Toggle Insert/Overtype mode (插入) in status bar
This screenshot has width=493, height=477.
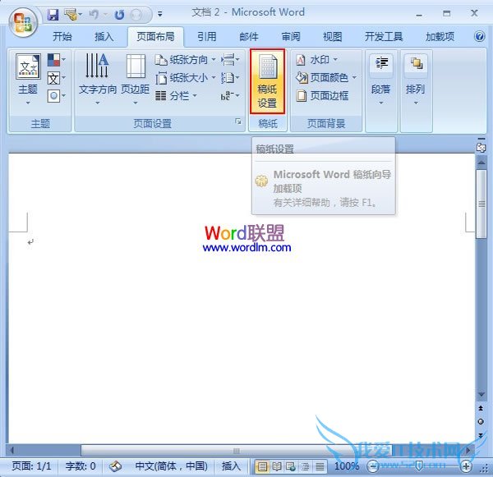(x=231, y=466)
